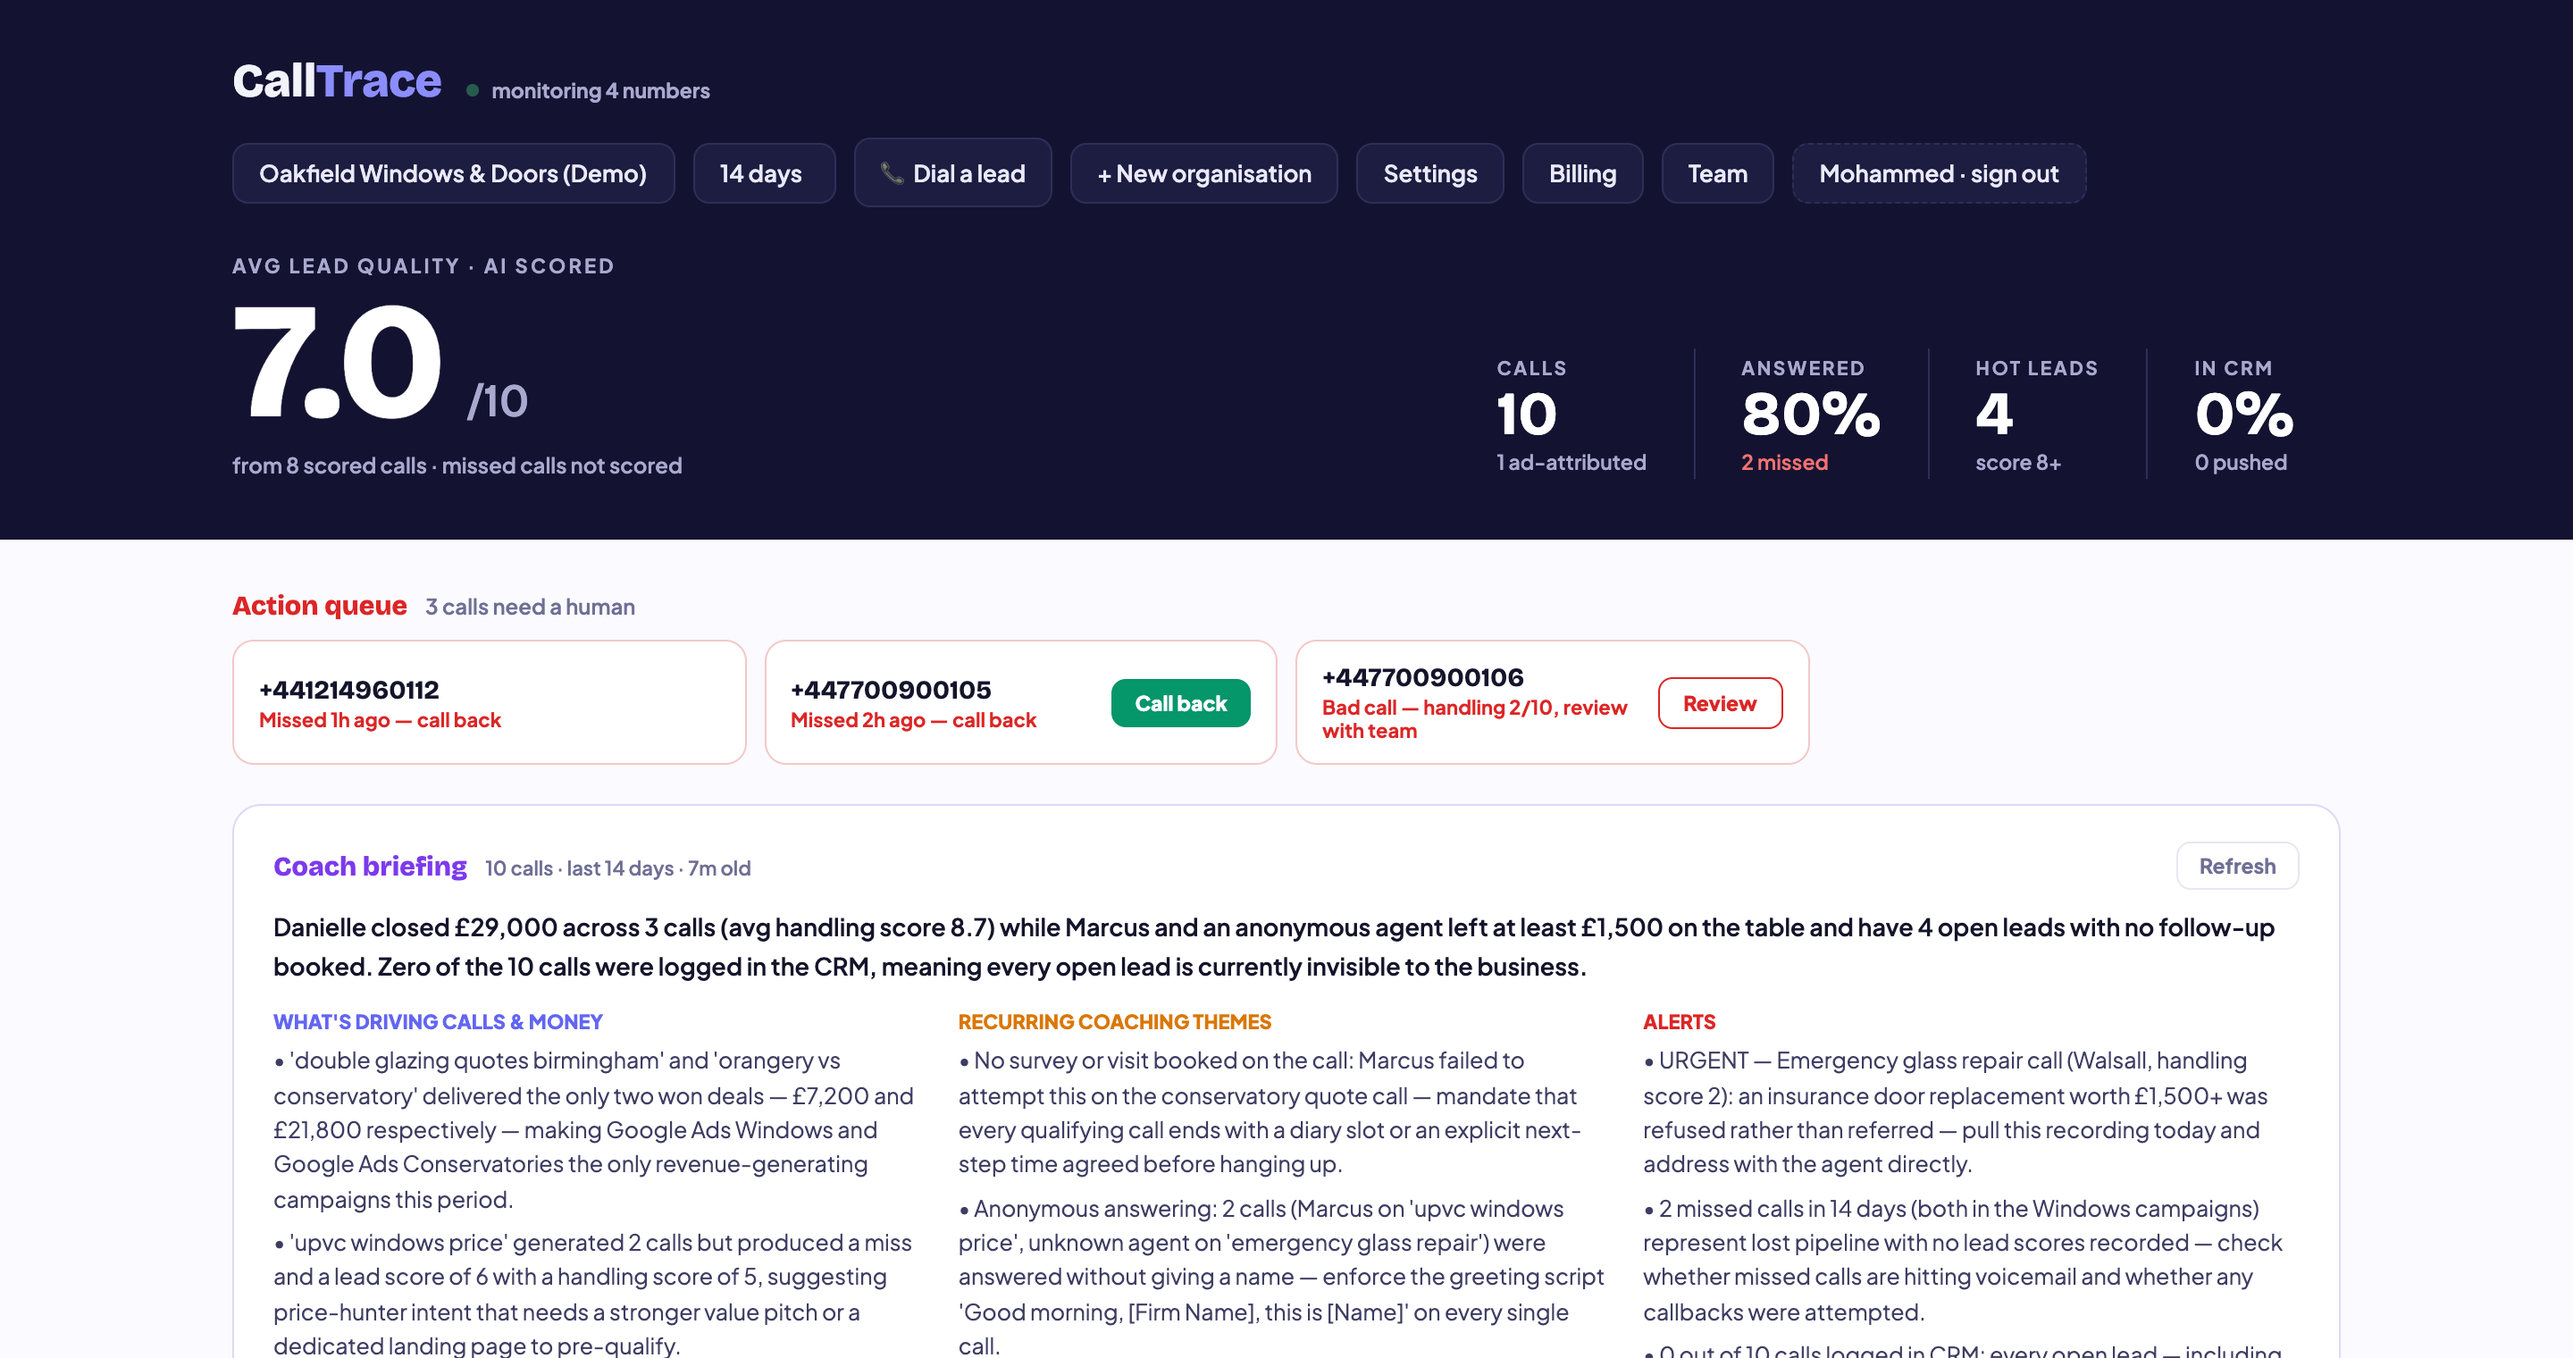Click the Answered 80% stat

tap(1810, 414)
